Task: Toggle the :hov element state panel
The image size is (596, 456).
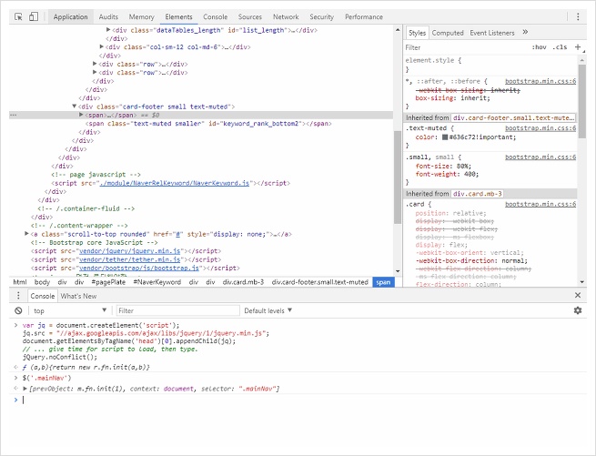Action: [x=539, y=47]
